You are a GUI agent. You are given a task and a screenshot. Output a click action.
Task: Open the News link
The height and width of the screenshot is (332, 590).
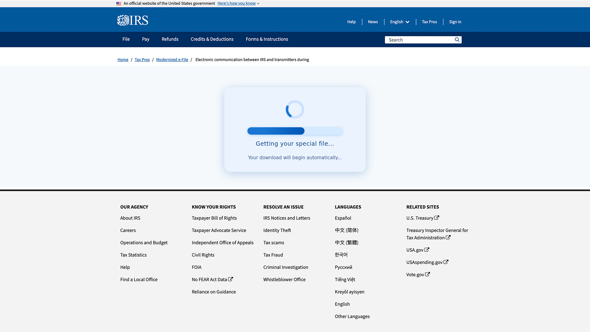pyautogui.click(x=373, y=22)
